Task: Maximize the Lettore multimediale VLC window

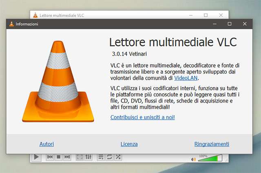Action: point(206,15)
